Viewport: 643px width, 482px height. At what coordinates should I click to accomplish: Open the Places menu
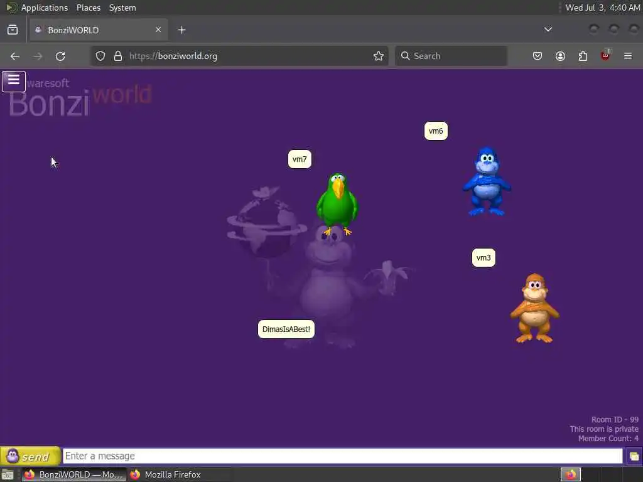pyautogui.click(x=88, y=8)
